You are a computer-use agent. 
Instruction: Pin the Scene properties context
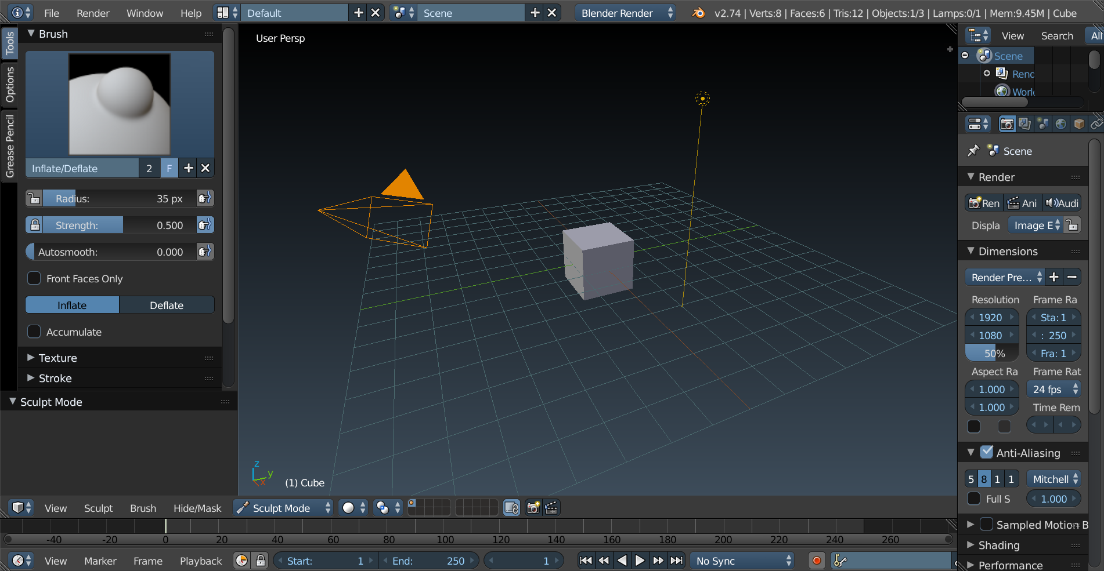(973, 151)
